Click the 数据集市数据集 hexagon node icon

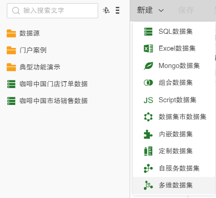(148, 117)
